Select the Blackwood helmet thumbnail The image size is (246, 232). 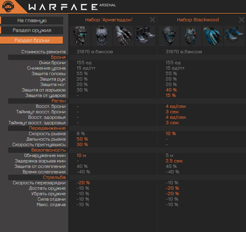(x=169, y=36)
